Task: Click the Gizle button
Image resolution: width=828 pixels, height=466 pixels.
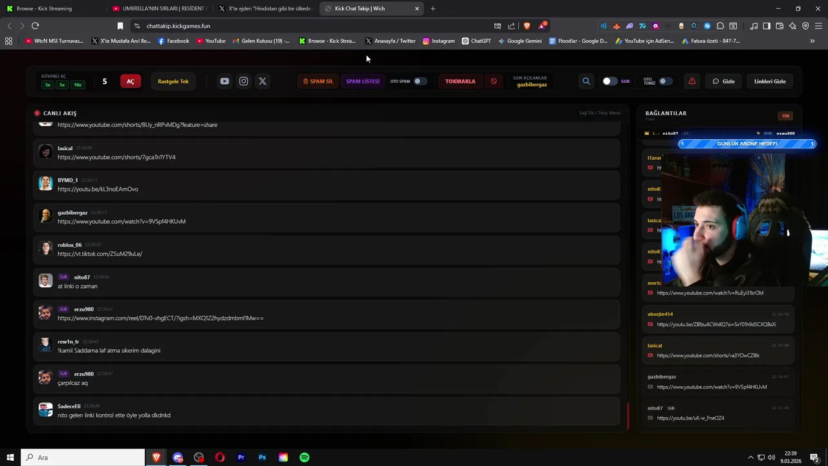Action: coord(724,82)
